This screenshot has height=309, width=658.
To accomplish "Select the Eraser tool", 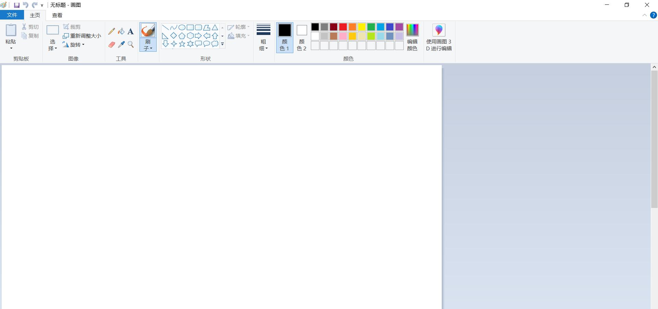I will click(x=111, y=45).
